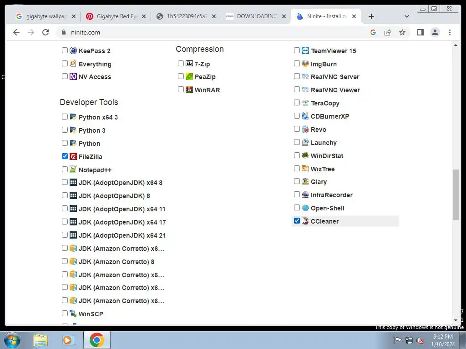Image resolution: width=466 pixels, height=349 pixels.
Task: Check the WinSCP checkbox
Action: (x=65, y=313)
